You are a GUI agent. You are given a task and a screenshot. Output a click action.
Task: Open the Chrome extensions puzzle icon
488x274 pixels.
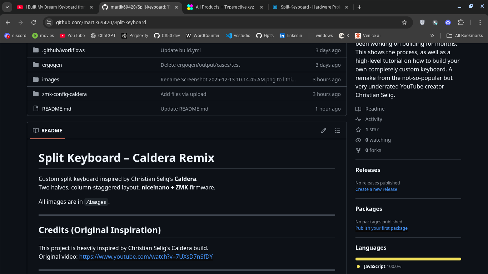click(x=461, y=22)
